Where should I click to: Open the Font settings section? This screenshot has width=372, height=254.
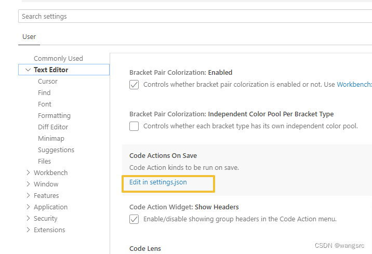[45, 104]
